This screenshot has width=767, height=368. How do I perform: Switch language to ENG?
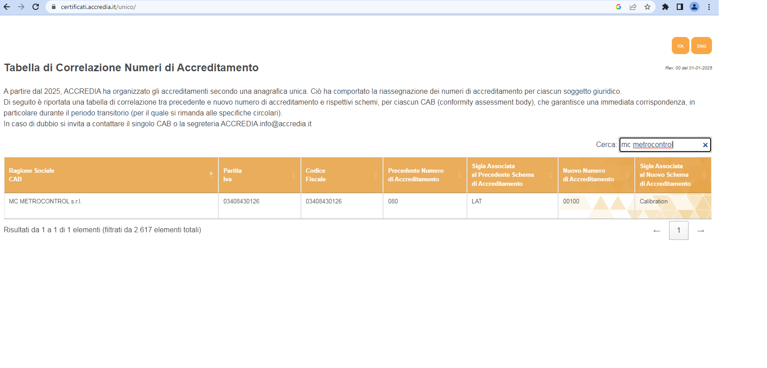[x=702, y=46]
